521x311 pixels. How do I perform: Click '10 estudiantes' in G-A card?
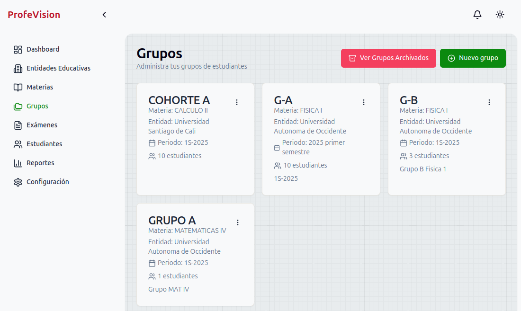click(x=305, y=165)
